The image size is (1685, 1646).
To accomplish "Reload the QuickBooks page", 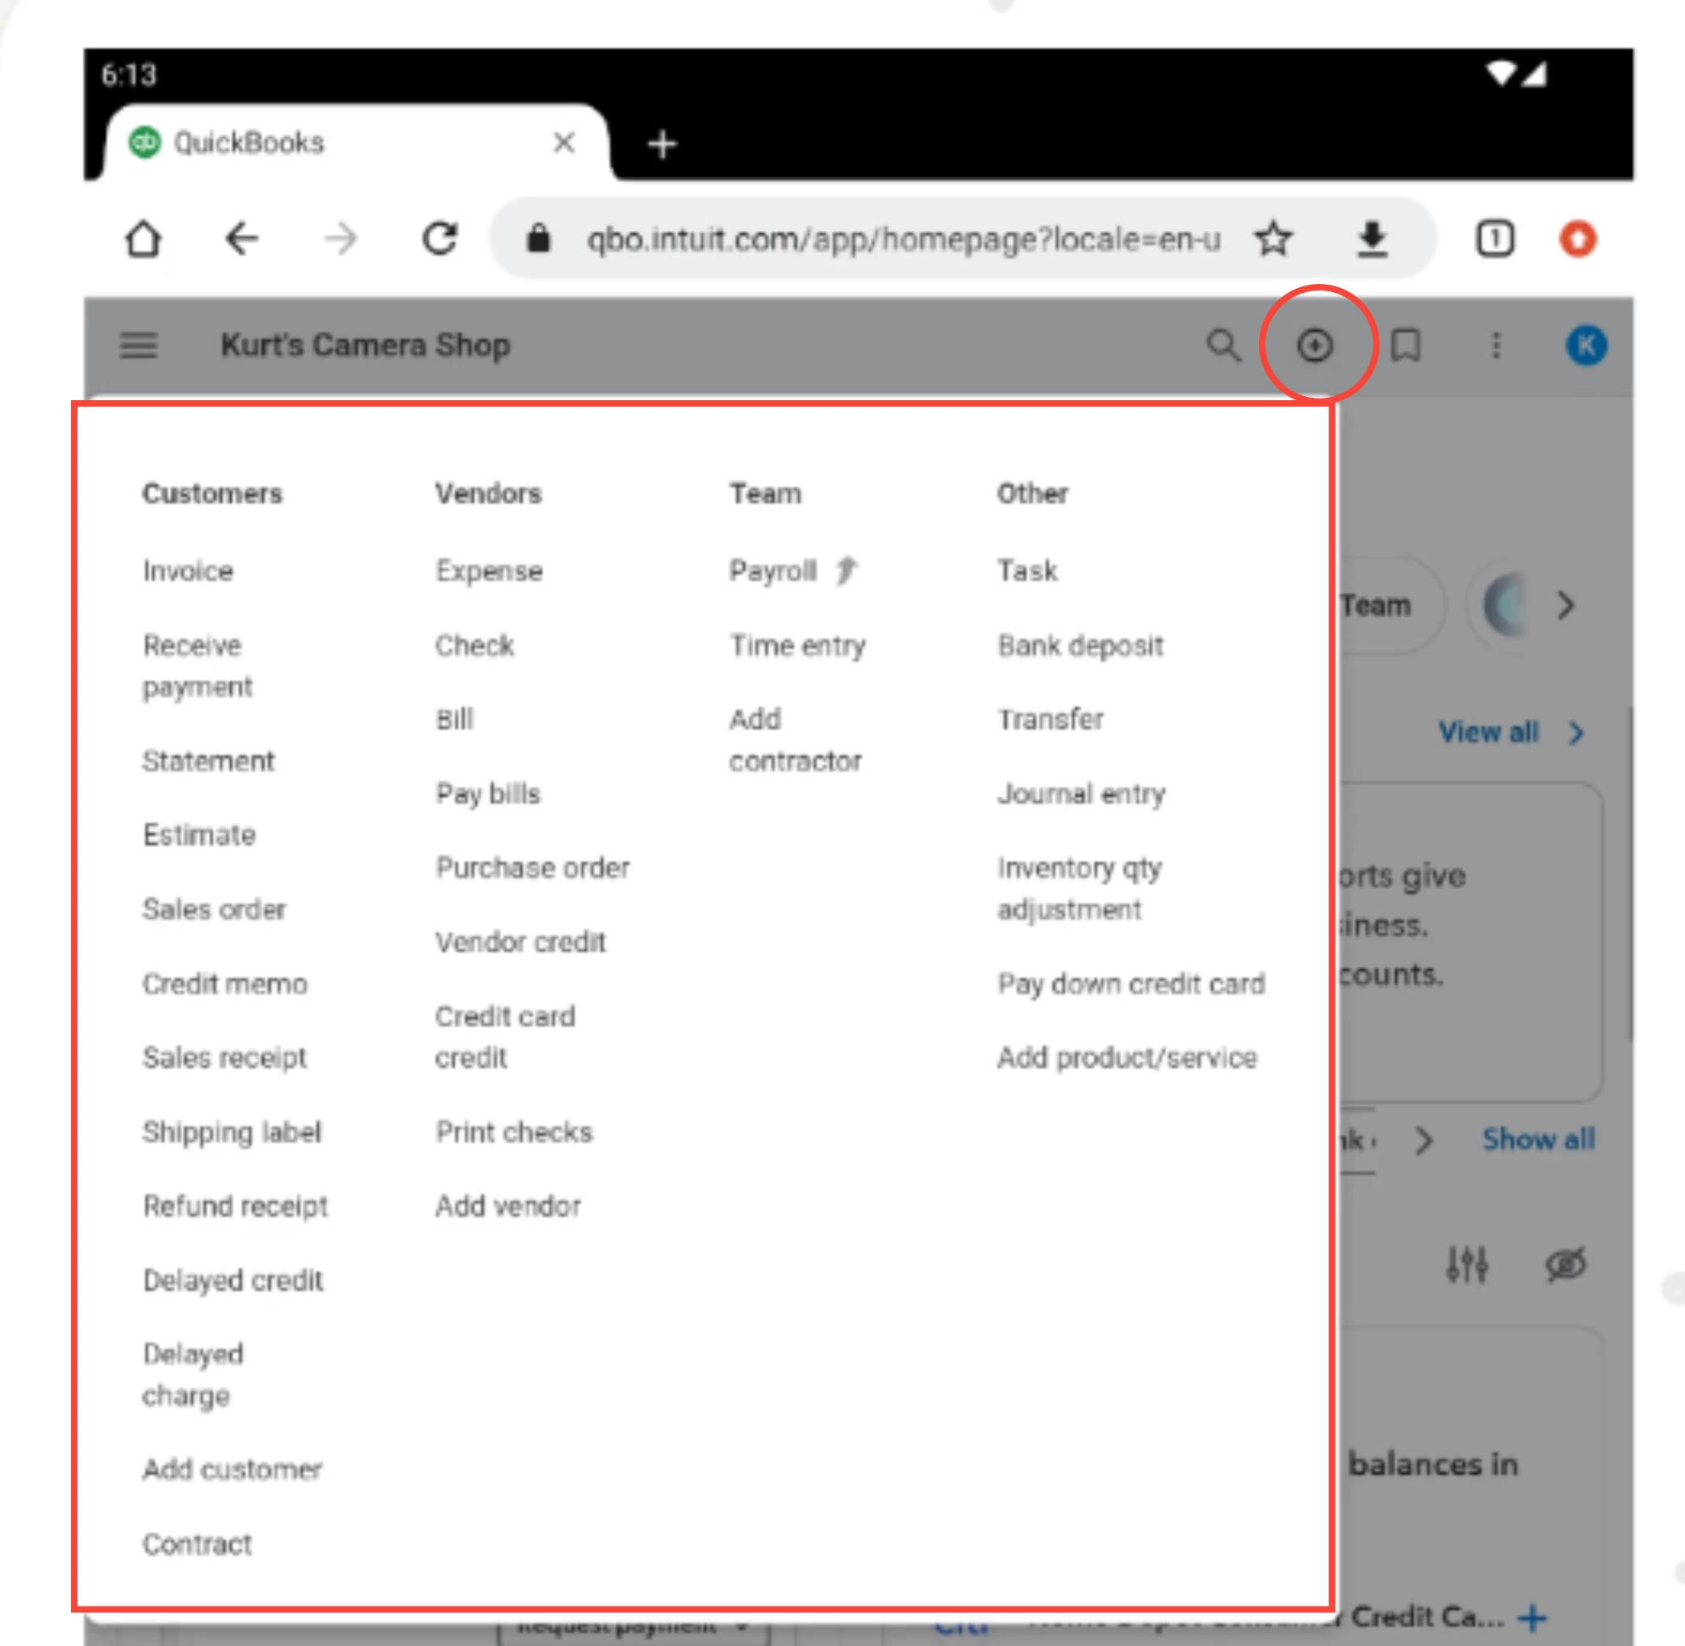I will (440, 239).
